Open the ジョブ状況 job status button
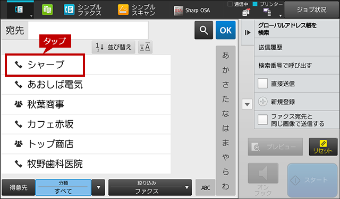 pos(311,10)
